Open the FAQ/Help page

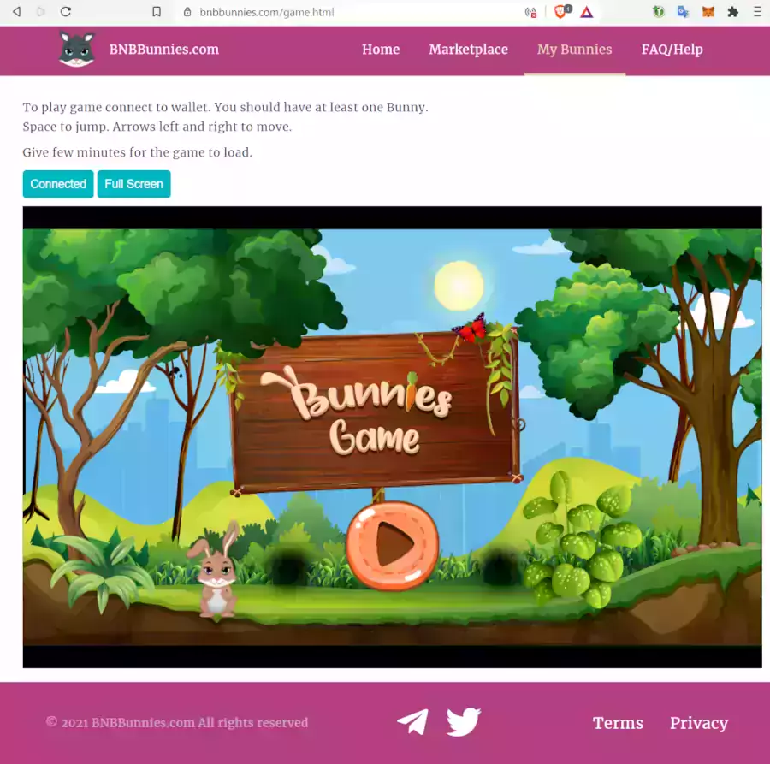coord(672,50)
